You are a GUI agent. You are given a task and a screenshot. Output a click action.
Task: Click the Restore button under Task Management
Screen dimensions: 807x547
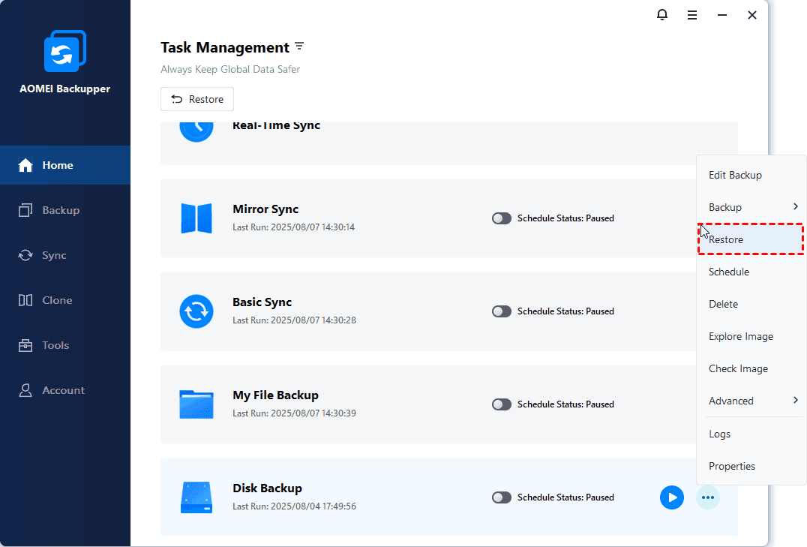click(197, 99)
